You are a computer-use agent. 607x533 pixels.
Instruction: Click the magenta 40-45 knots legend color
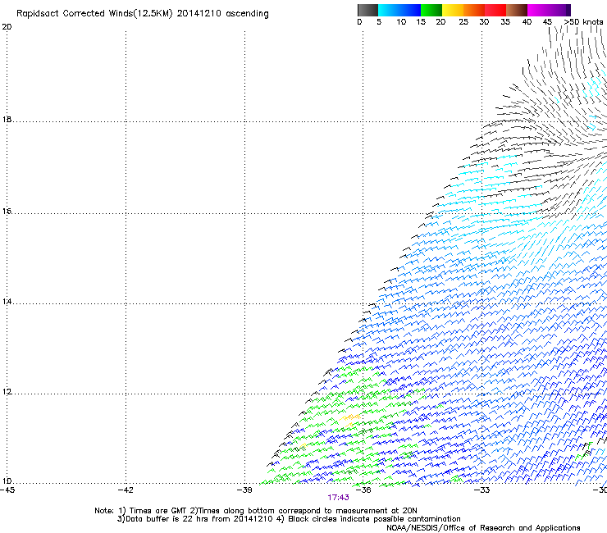coord(538,10)
